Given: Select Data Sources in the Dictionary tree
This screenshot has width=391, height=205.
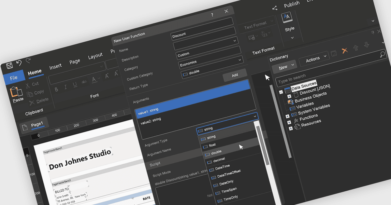Looking at the screenshot, I should [304, 86].
